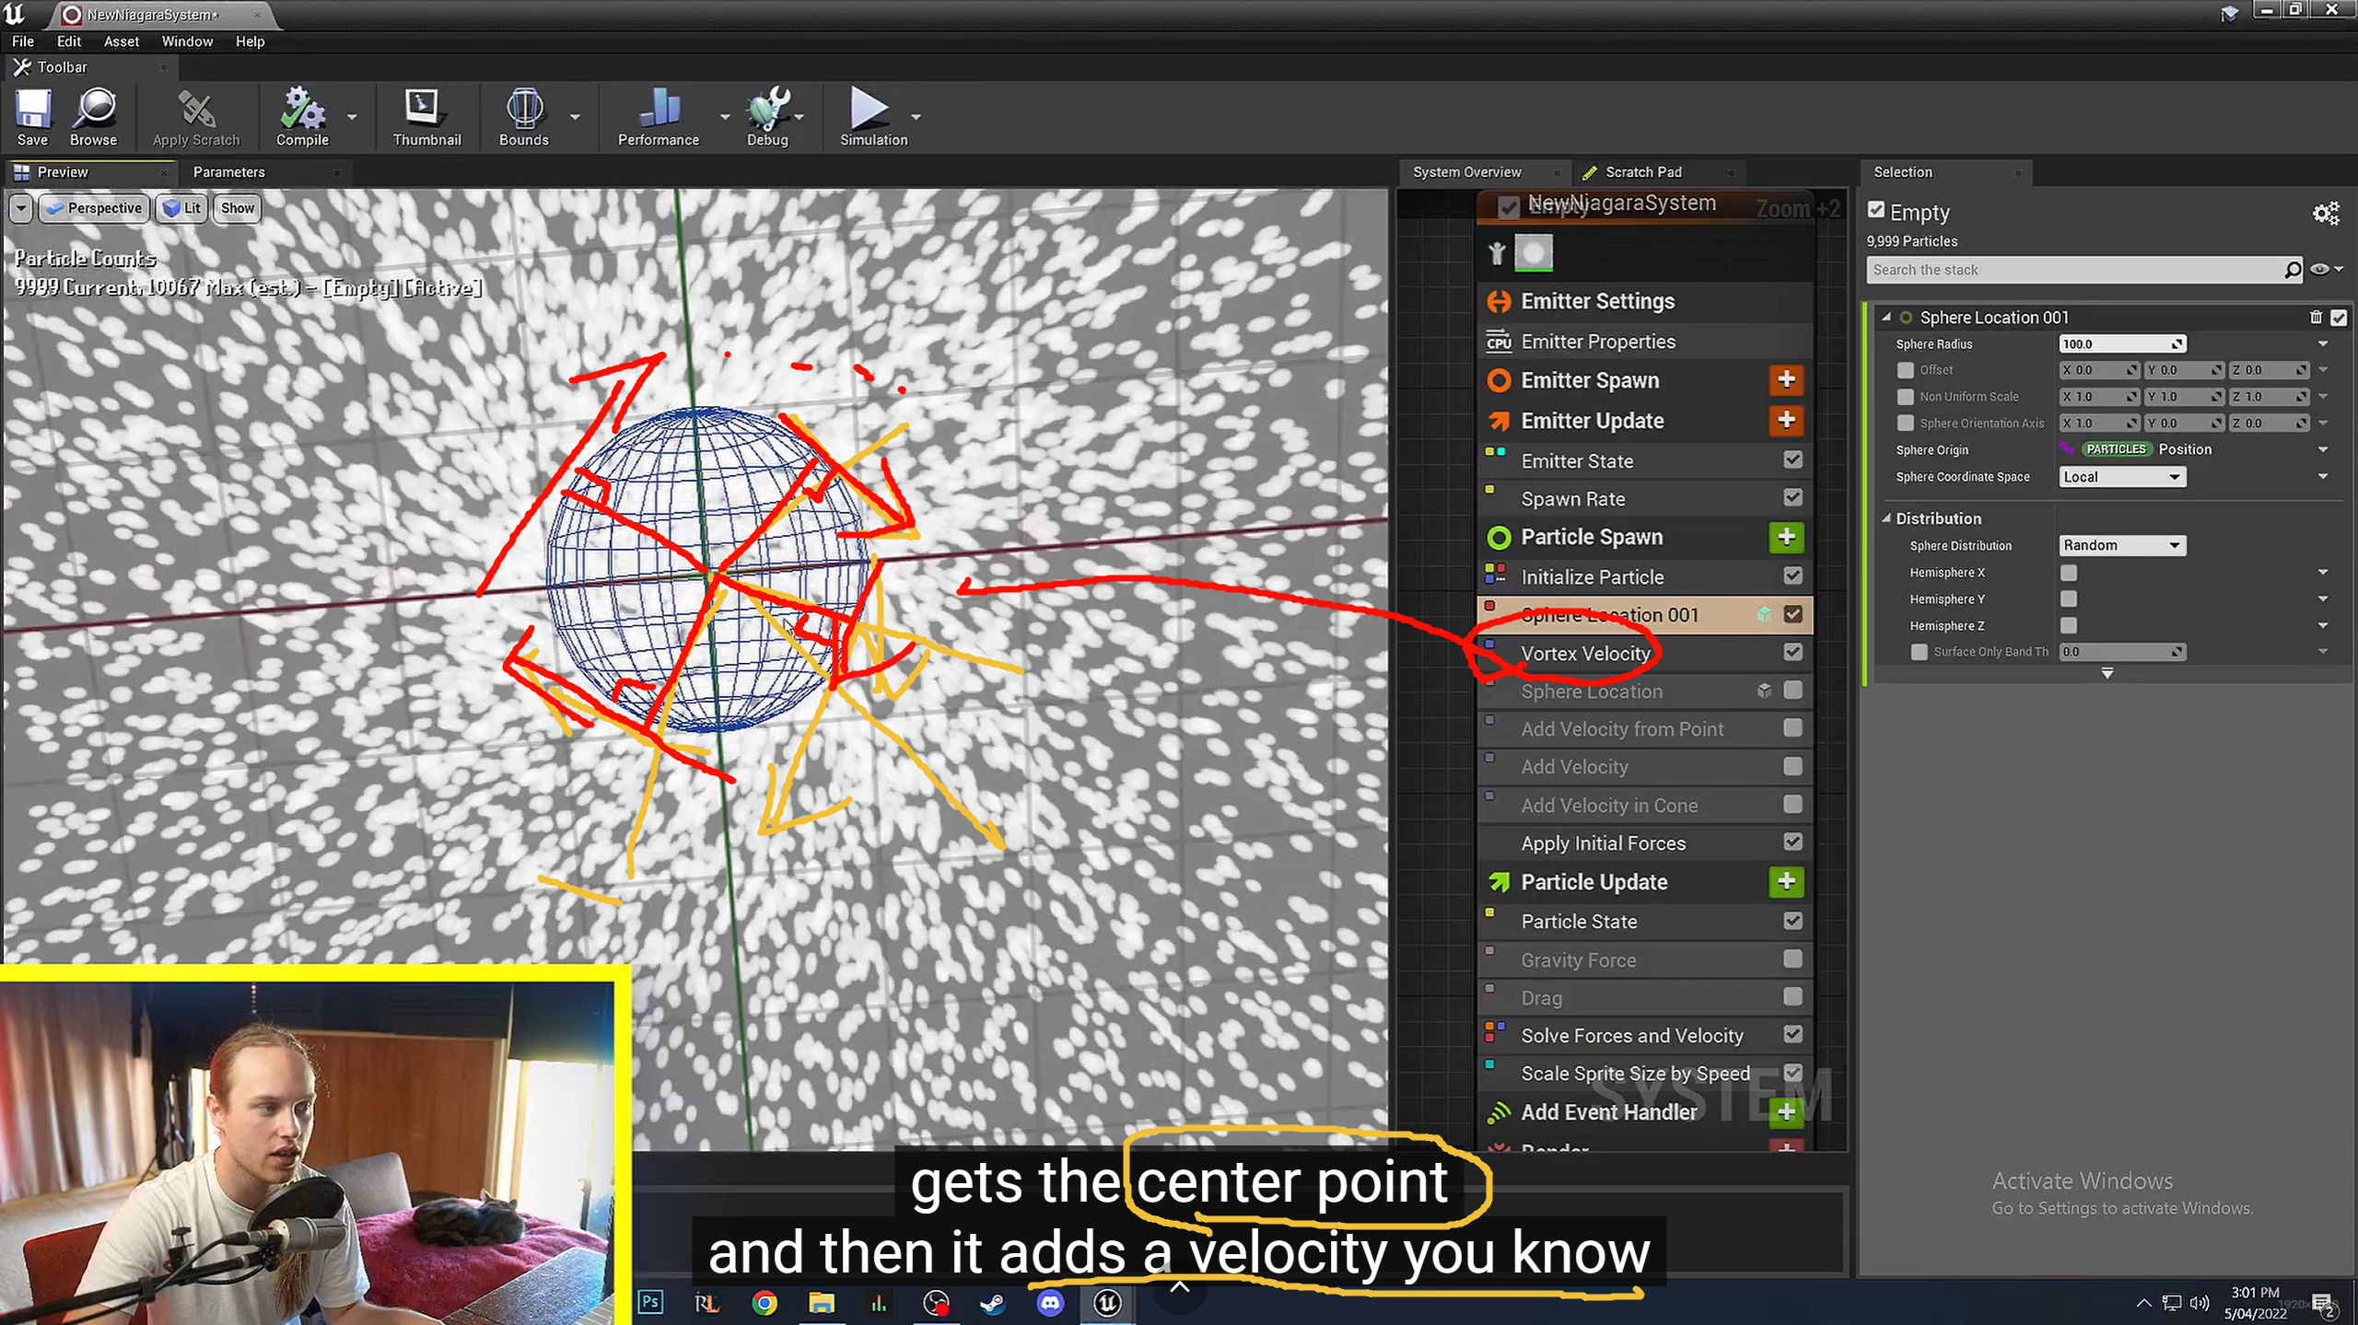Open the Sphere Distribution Random dropdown
Screen dimensions: 2358x1325
point(2121,545)
